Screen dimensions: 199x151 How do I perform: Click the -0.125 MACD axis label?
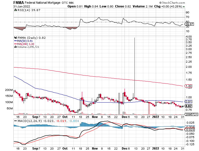coord(190,144)
